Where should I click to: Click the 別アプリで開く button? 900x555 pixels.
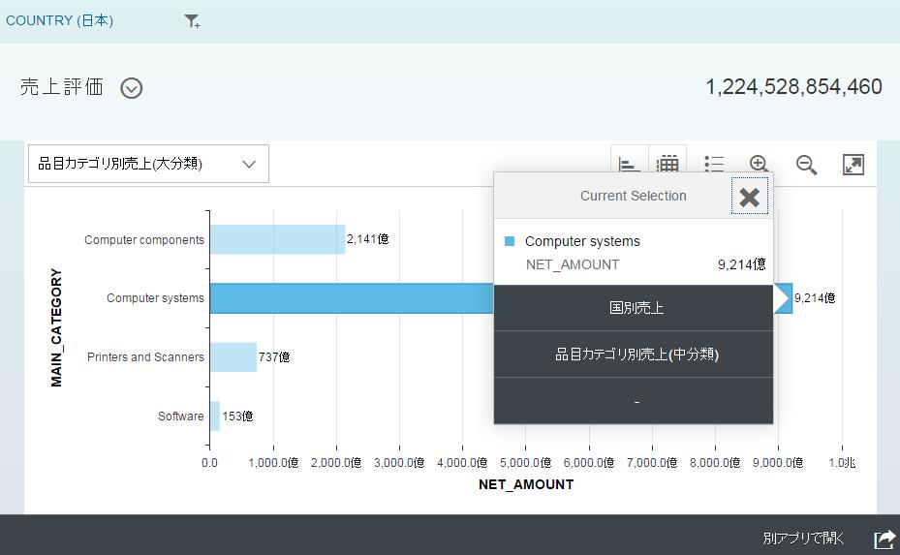click(803, 539)
